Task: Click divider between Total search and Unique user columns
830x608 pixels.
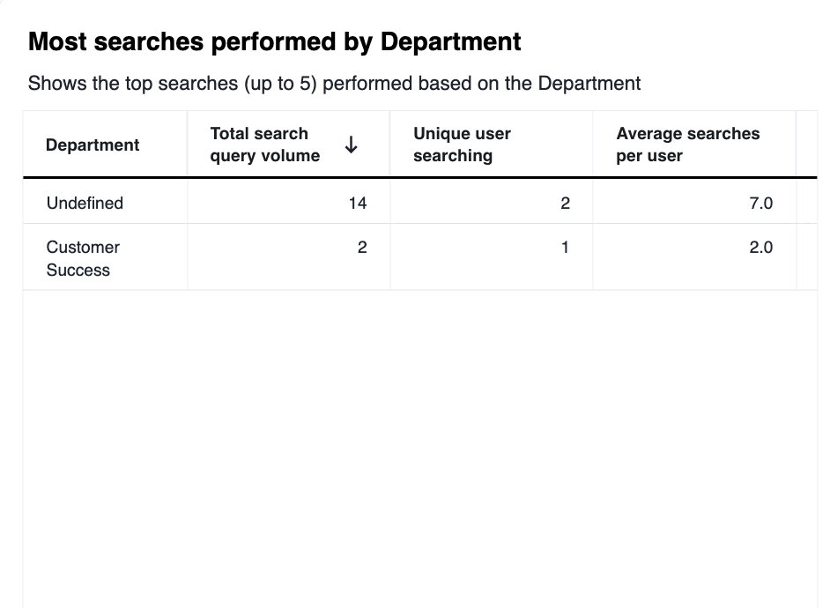Action: coord(390,145)
